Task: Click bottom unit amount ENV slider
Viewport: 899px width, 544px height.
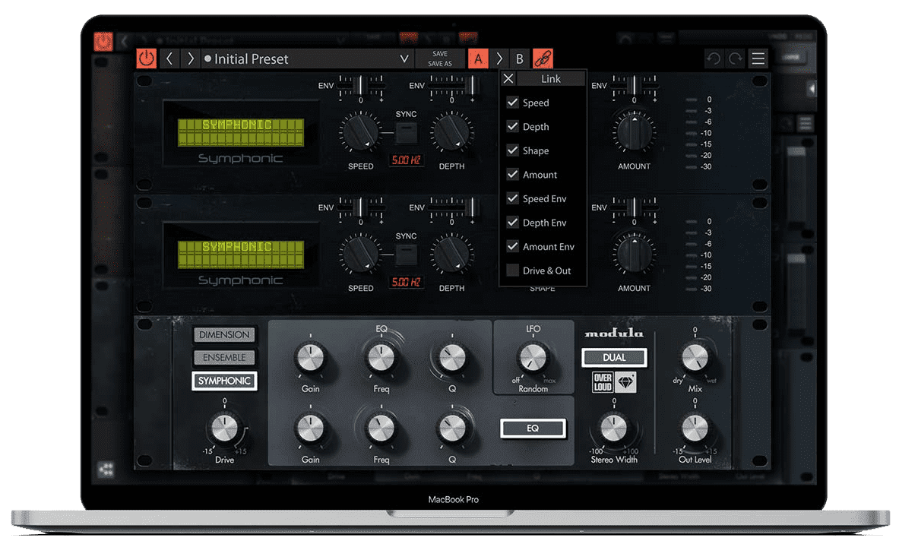Action: tap(634, 208)
